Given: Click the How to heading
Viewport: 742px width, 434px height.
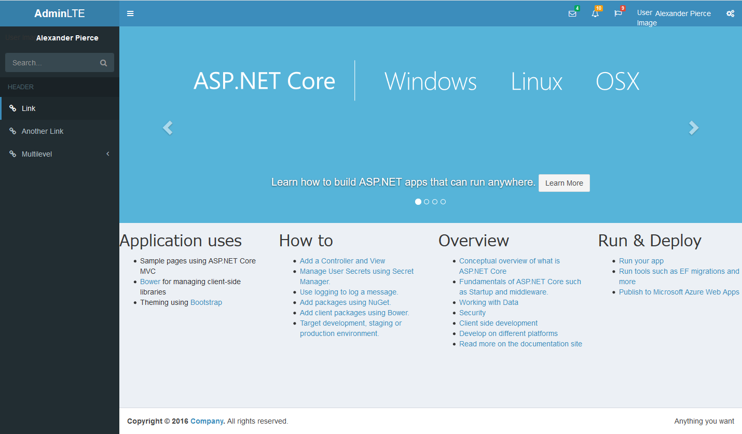Looking at the screenshot, I should pos(306,241).
